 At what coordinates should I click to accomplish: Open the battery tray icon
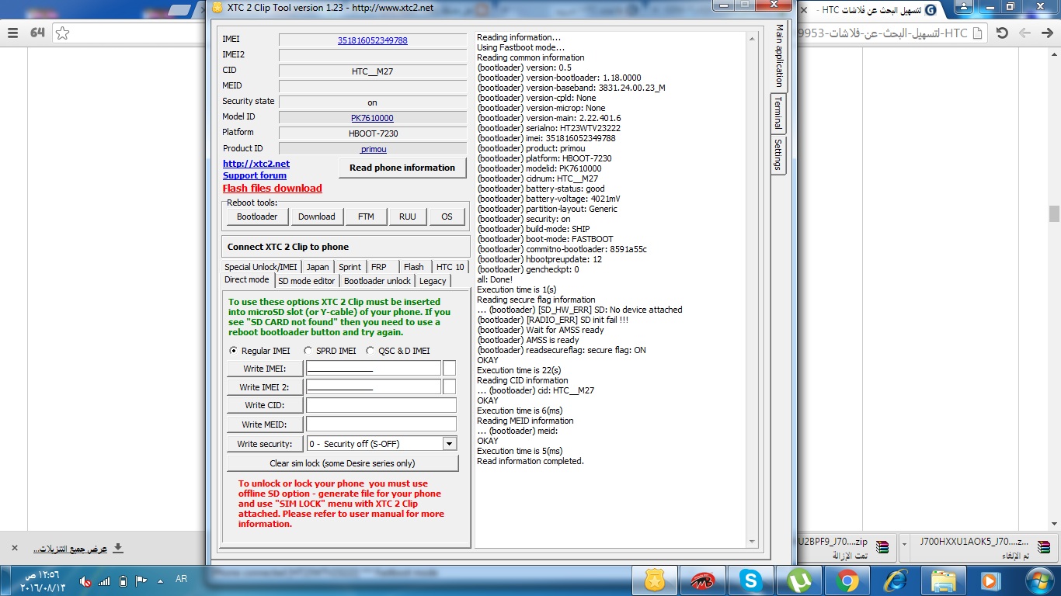(x=123, y=581)
